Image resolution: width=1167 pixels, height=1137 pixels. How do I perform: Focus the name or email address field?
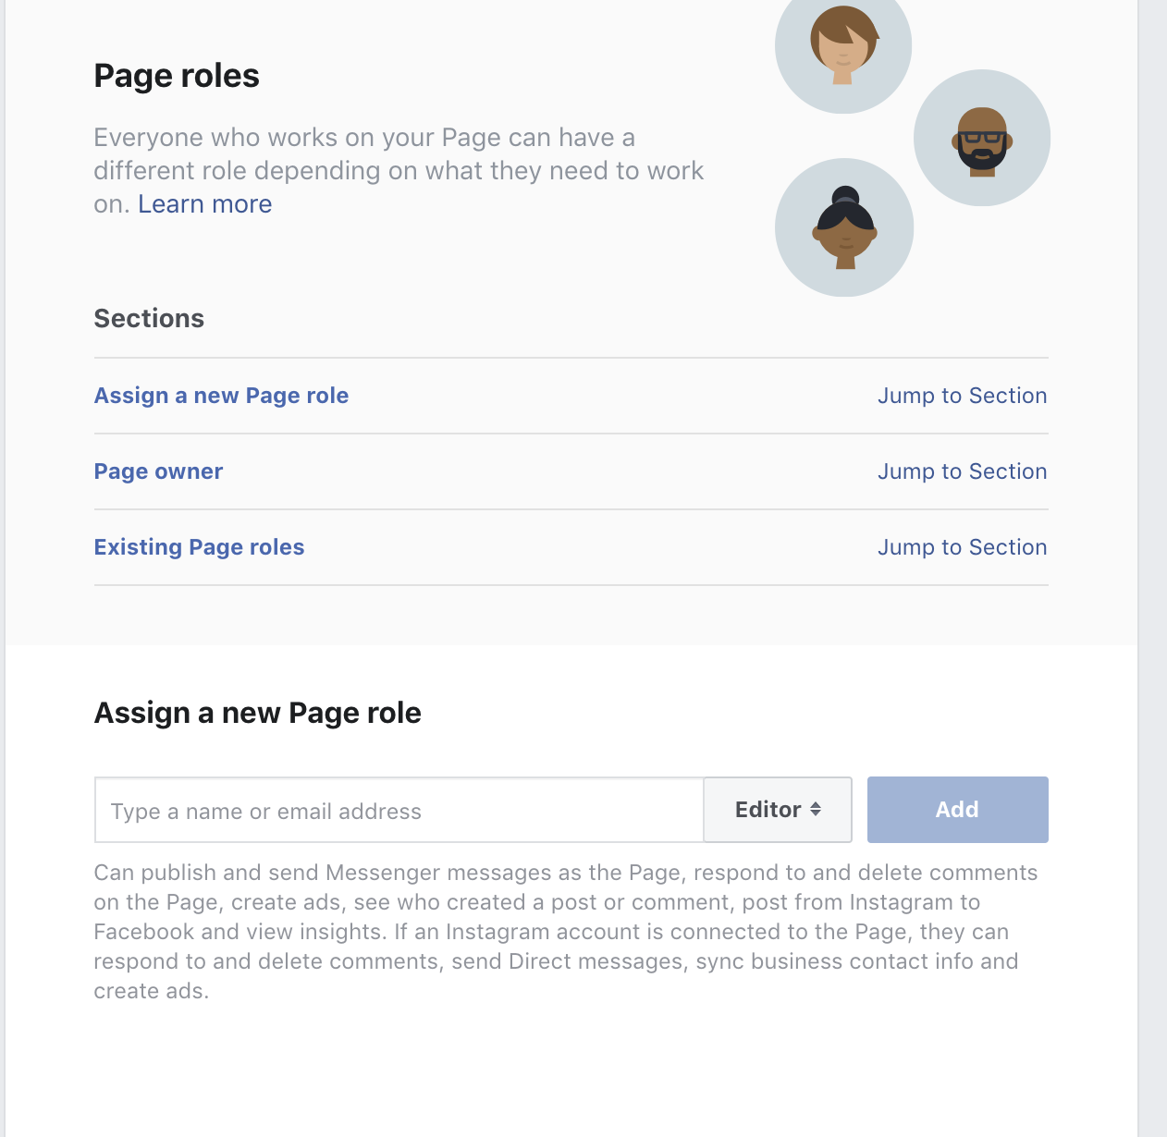click(399, 811)
